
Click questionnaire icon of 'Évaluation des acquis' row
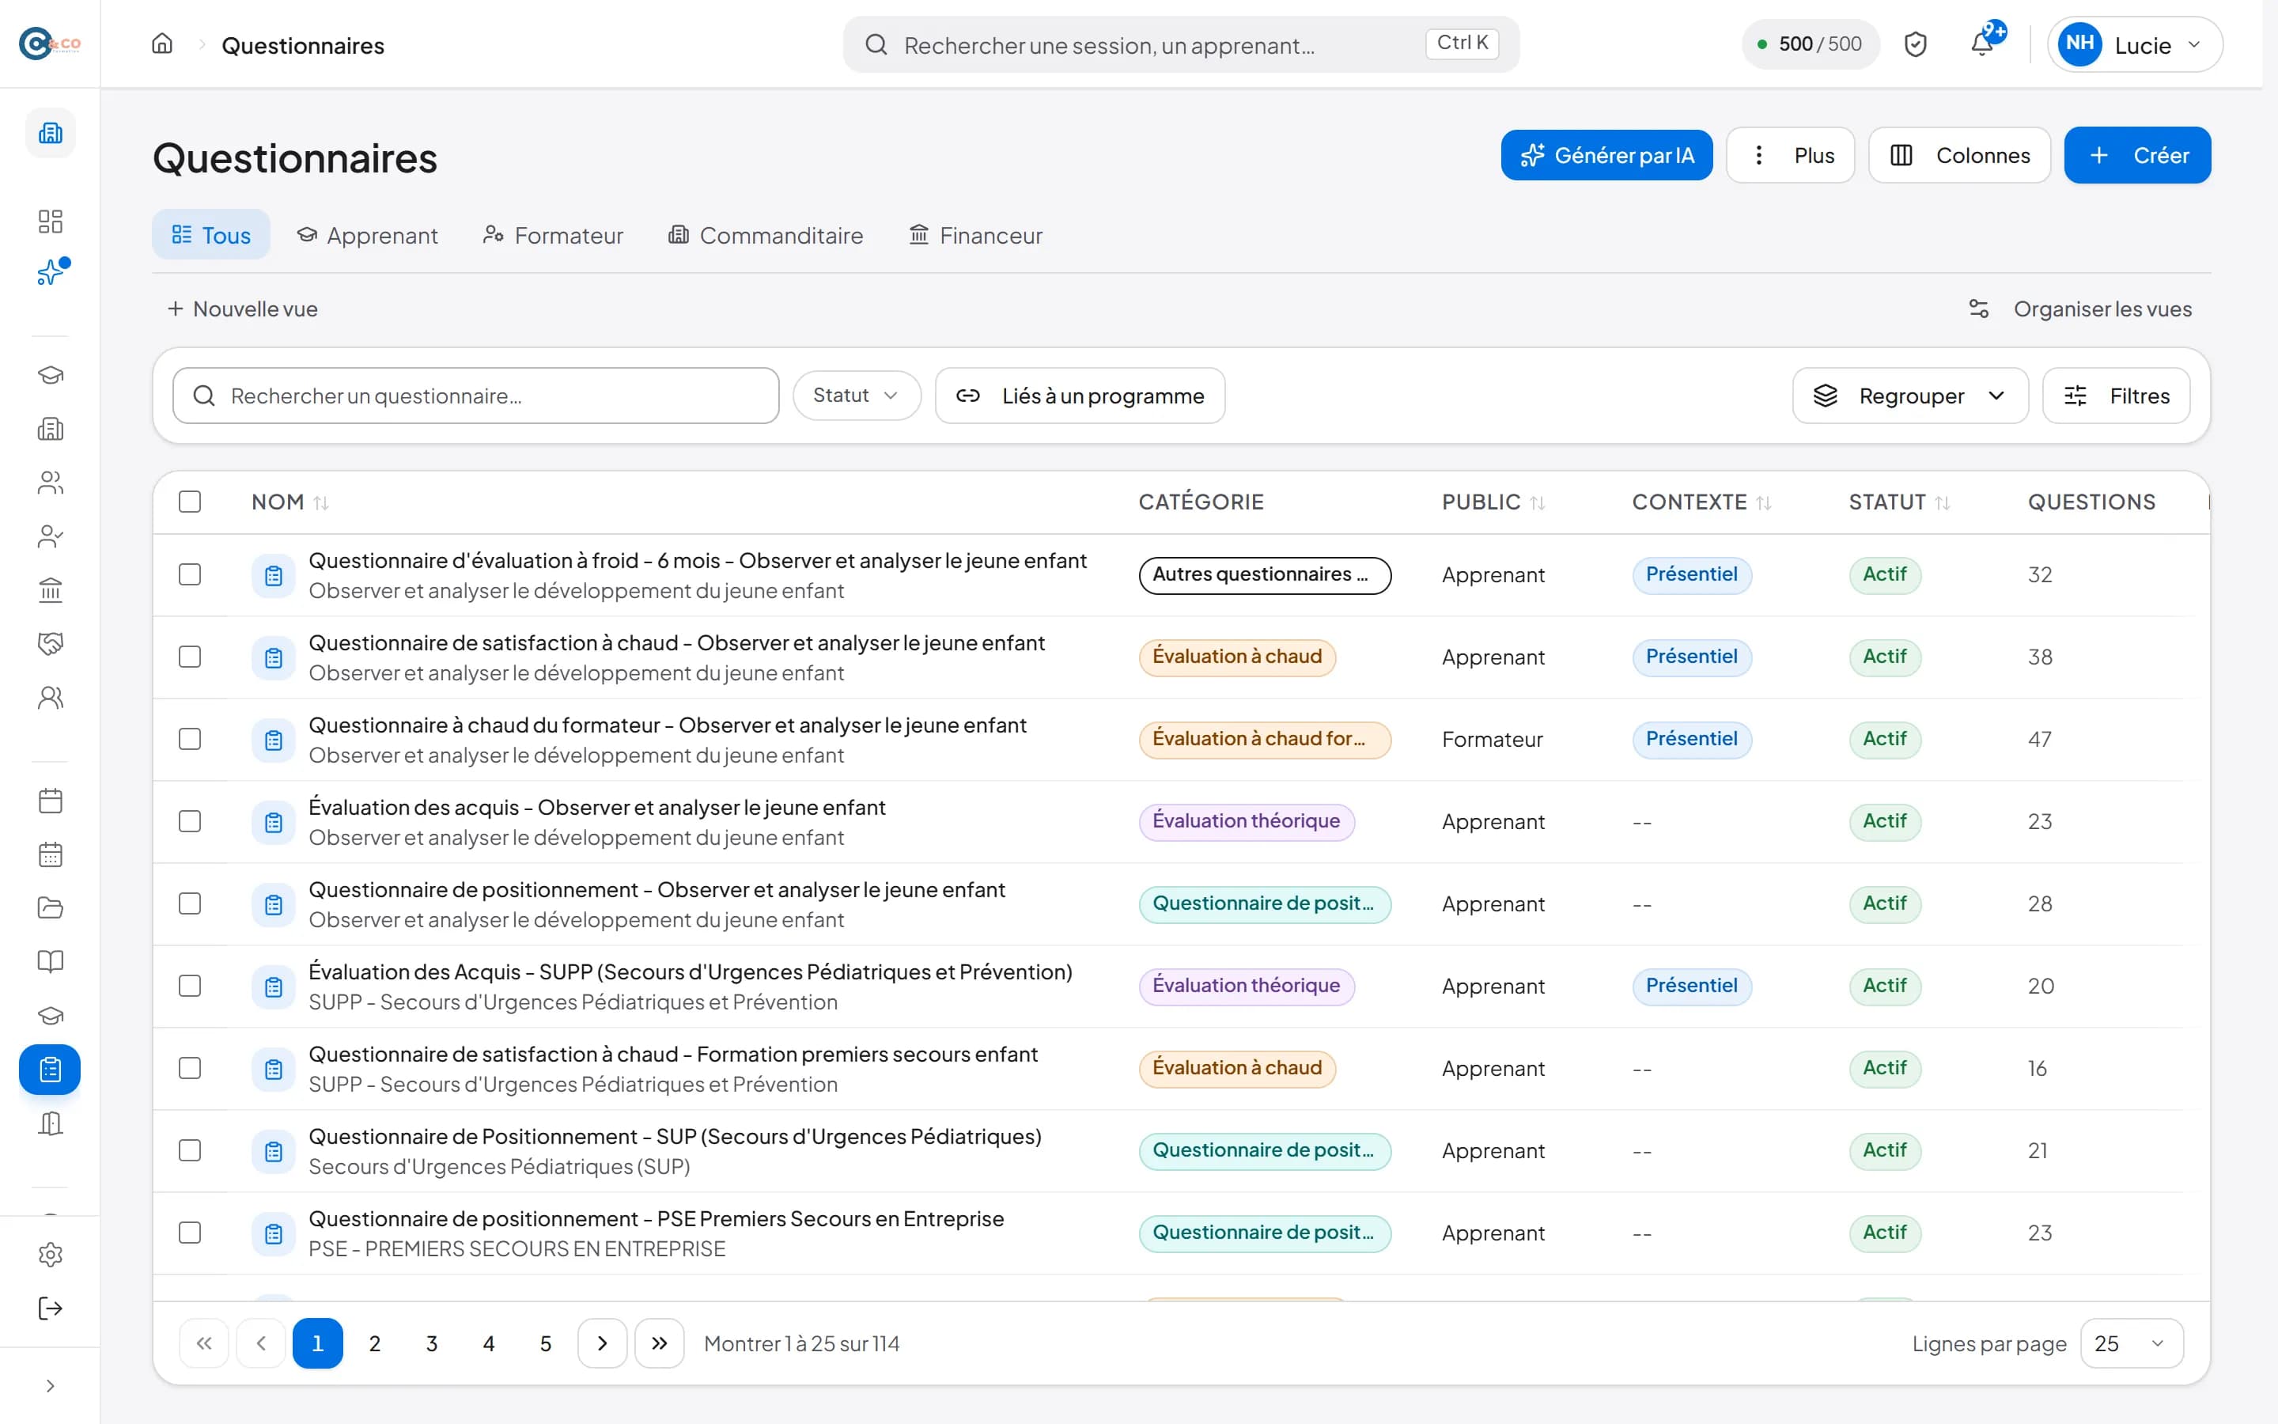(x=273, y=822)
